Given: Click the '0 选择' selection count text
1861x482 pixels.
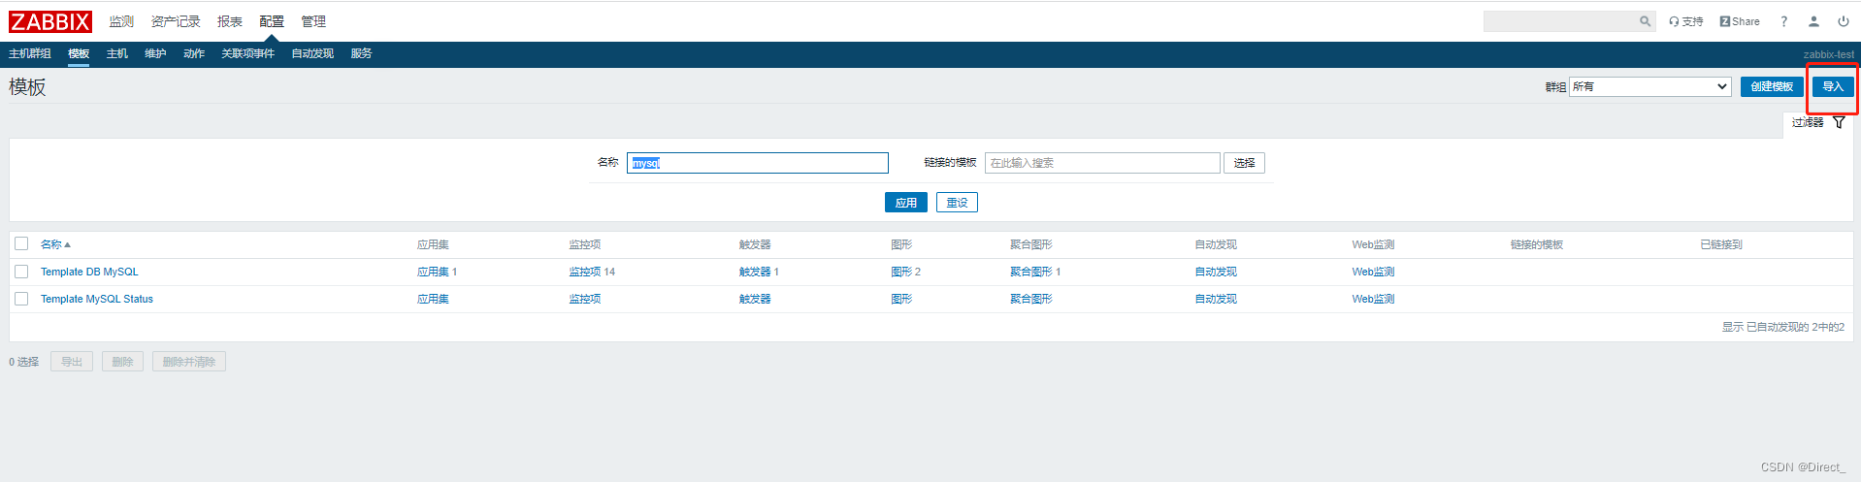Looking at the screenshot, I should pos(24,362).
